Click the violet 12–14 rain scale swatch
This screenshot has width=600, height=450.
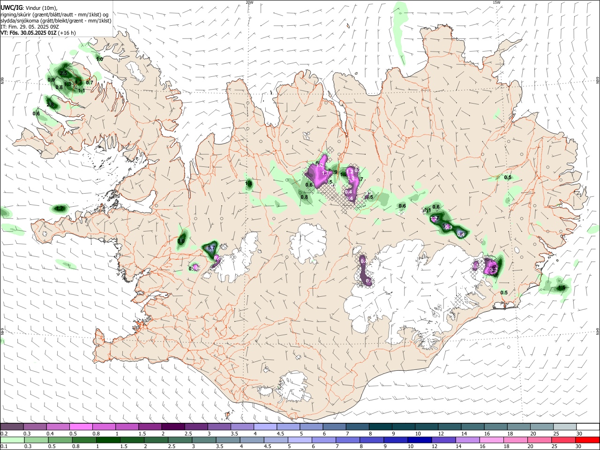[x=443, y=440]
